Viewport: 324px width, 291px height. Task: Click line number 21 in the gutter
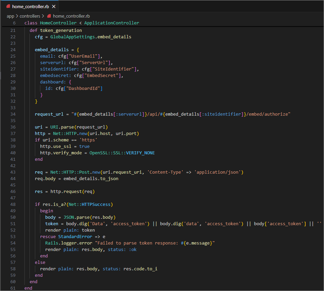coord(13,30)
